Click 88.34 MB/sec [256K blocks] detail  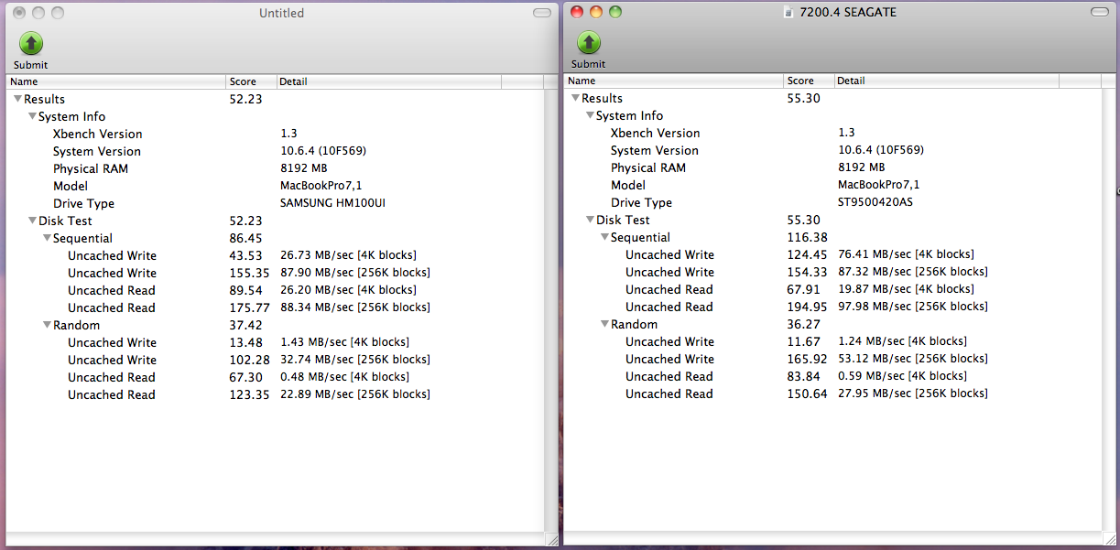tap(355, 307)
